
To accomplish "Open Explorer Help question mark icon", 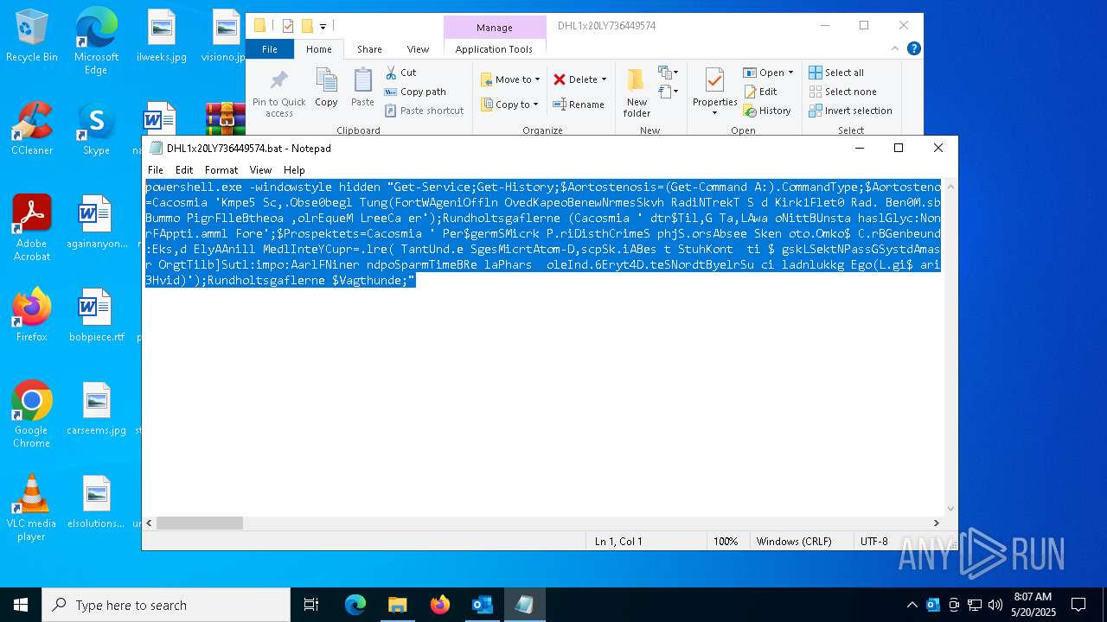I will pos(913,49).
